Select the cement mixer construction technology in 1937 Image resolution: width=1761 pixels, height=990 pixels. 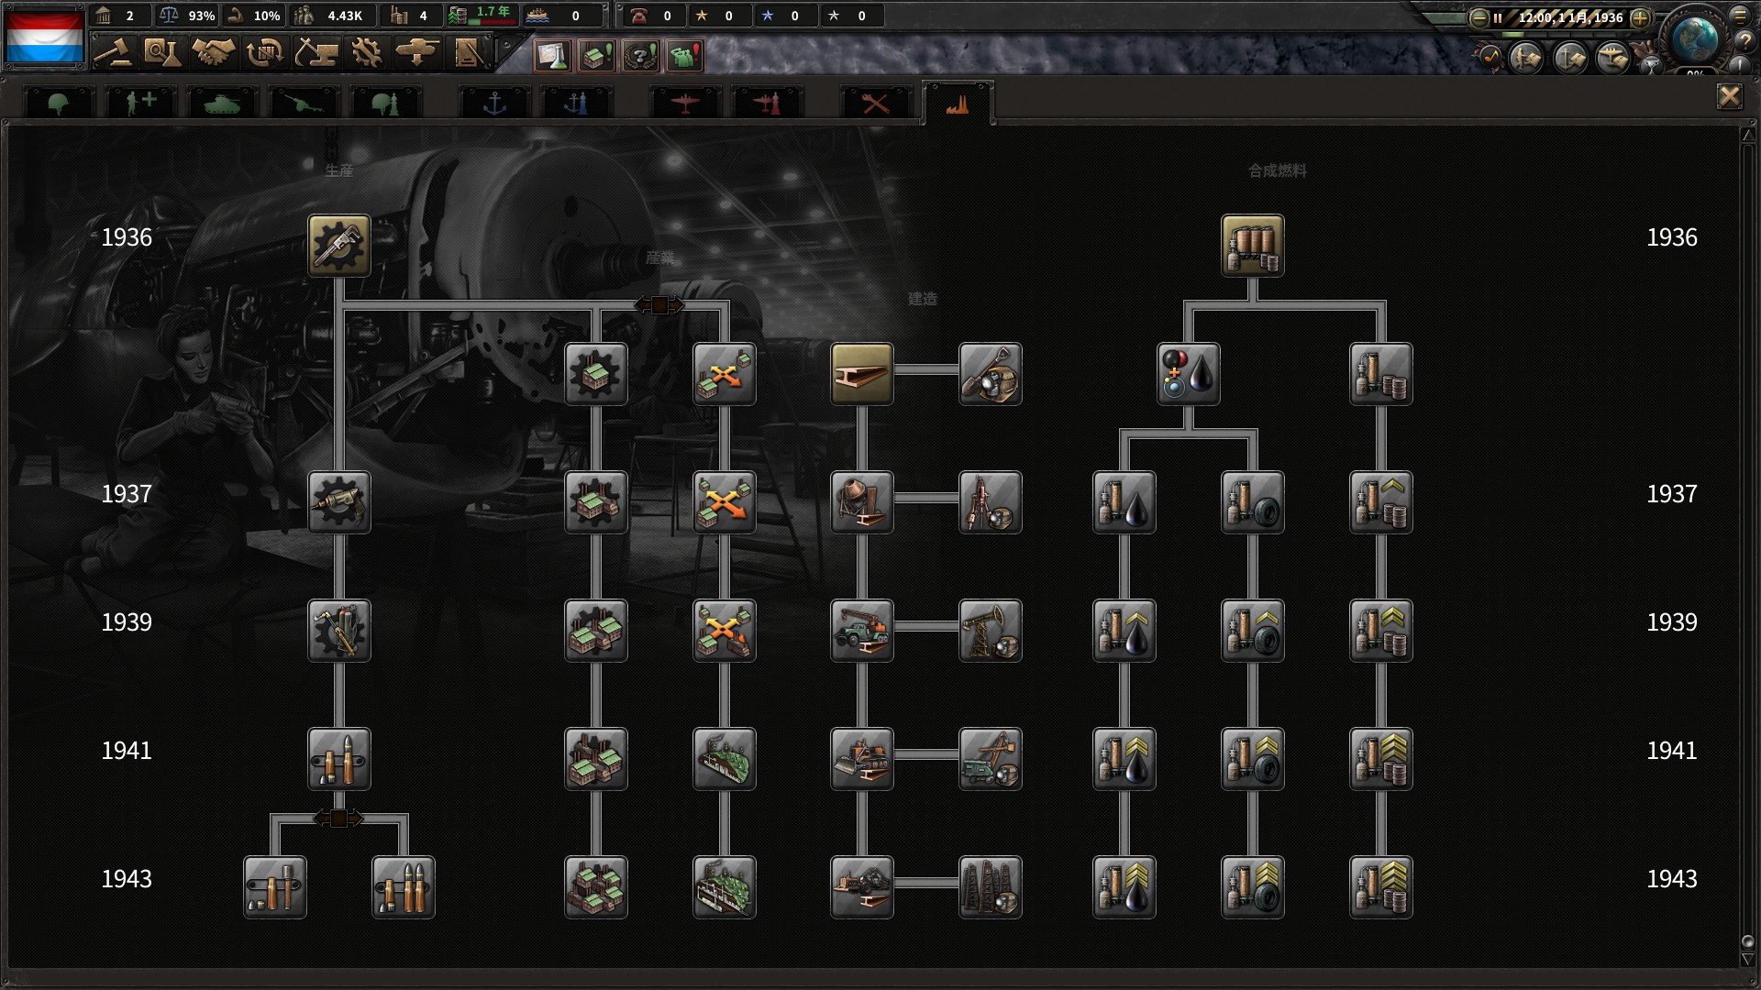(x=862, y=502)
